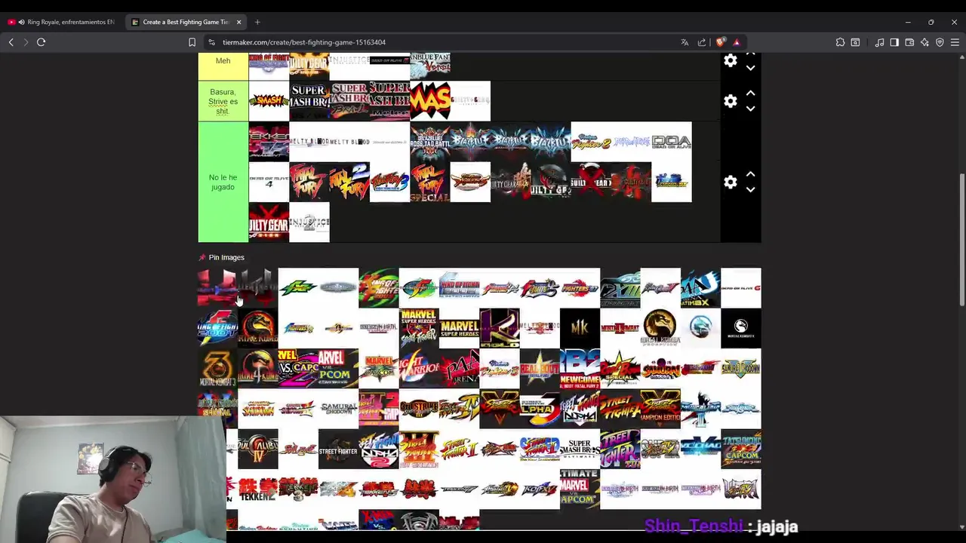Pick Ultimate Marvel vs Capcom thumbnail
Image resolution: width=966 pixels, height=543 pixels.
click(x=580, y=489)
